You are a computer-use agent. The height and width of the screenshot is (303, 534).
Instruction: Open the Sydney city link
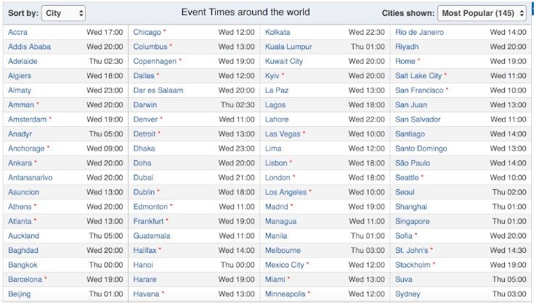[408, 294]
